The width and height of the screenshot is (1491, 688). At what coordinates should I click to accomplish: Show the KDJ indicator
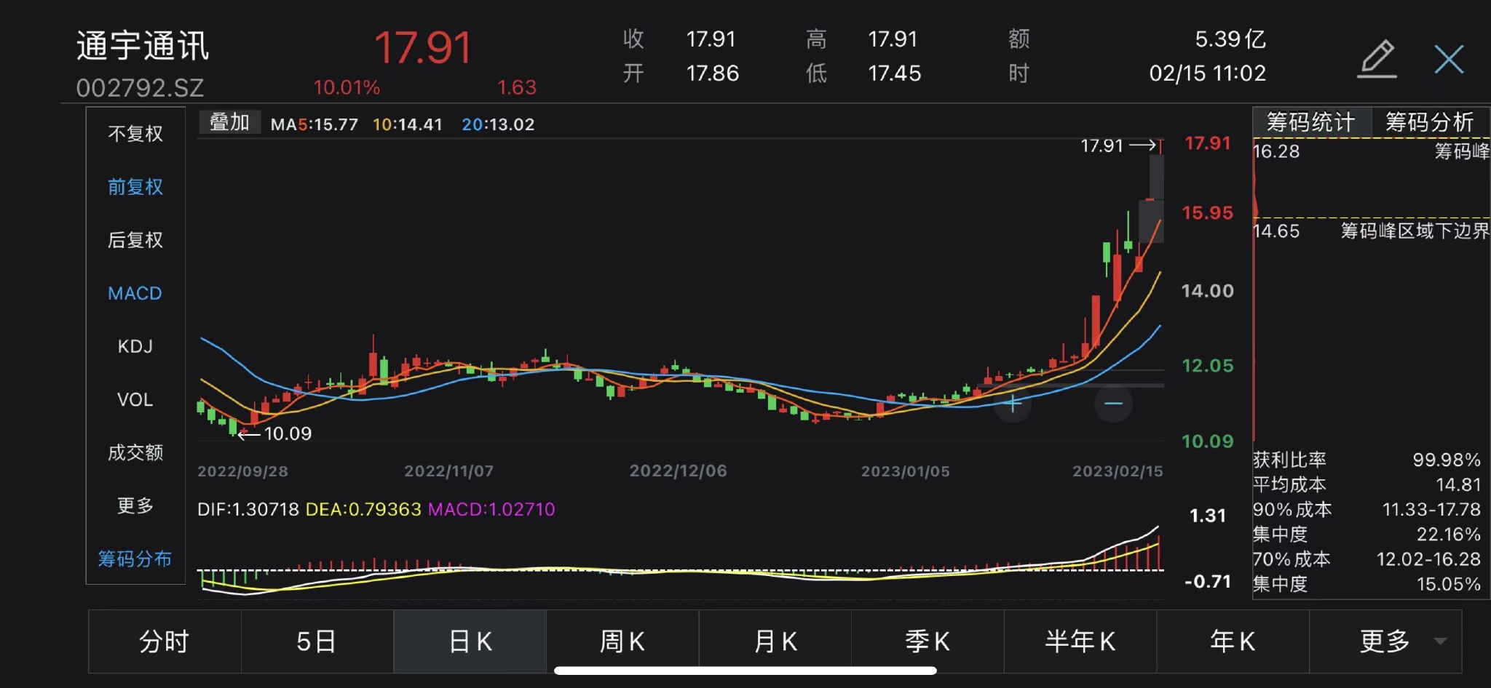[135, 346]
